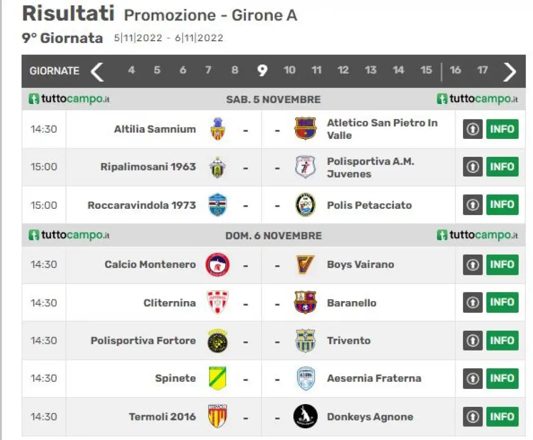Image resolution: width=533 pixels, height=440 pixels.
Task: Click the Polis Petacciato team crest
Action: [305, 205]
